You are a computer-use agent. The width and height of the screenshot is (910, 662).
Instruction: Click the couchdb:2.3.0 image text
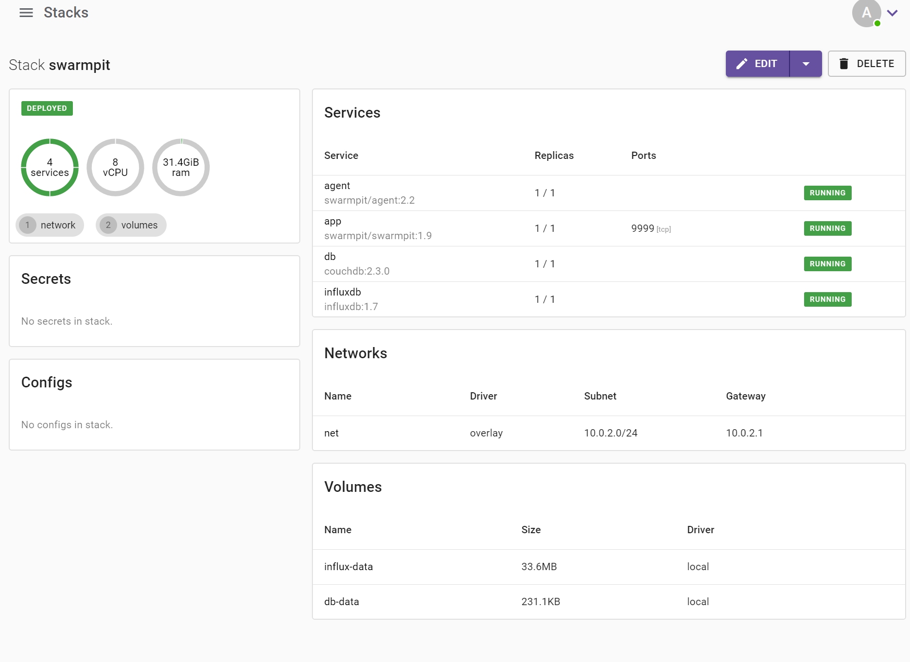[x=357, y=271]
